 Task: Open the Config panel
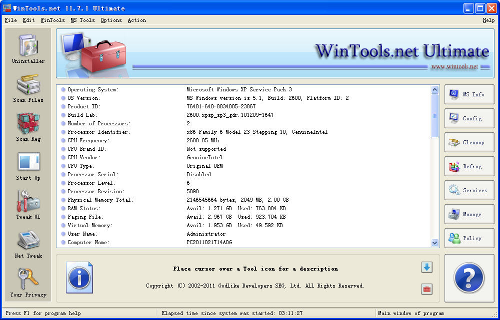click(468, 118)
